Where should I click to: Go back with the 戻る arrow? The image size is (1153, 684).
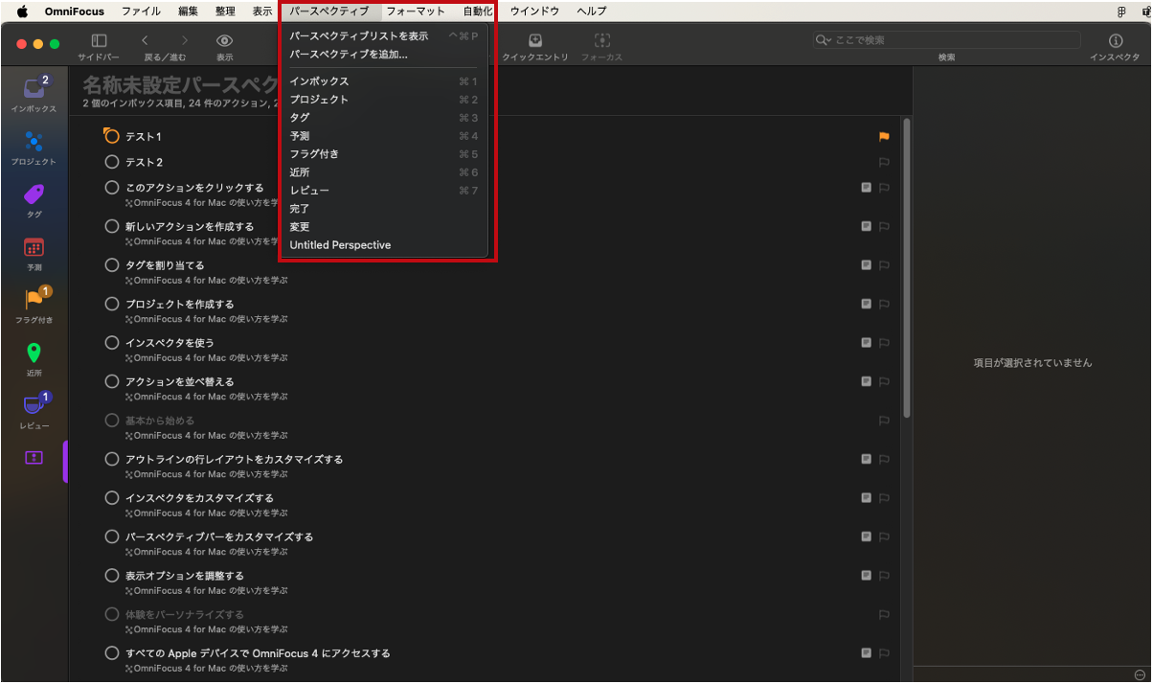tap(145, 41)
